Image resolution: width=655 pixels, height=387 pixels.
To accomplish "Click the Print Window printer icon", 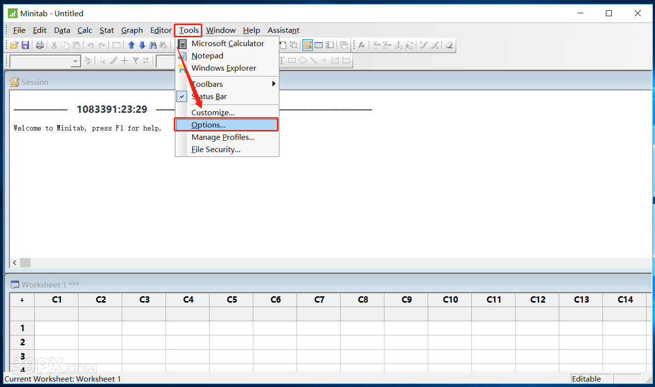I will (40, 45).
